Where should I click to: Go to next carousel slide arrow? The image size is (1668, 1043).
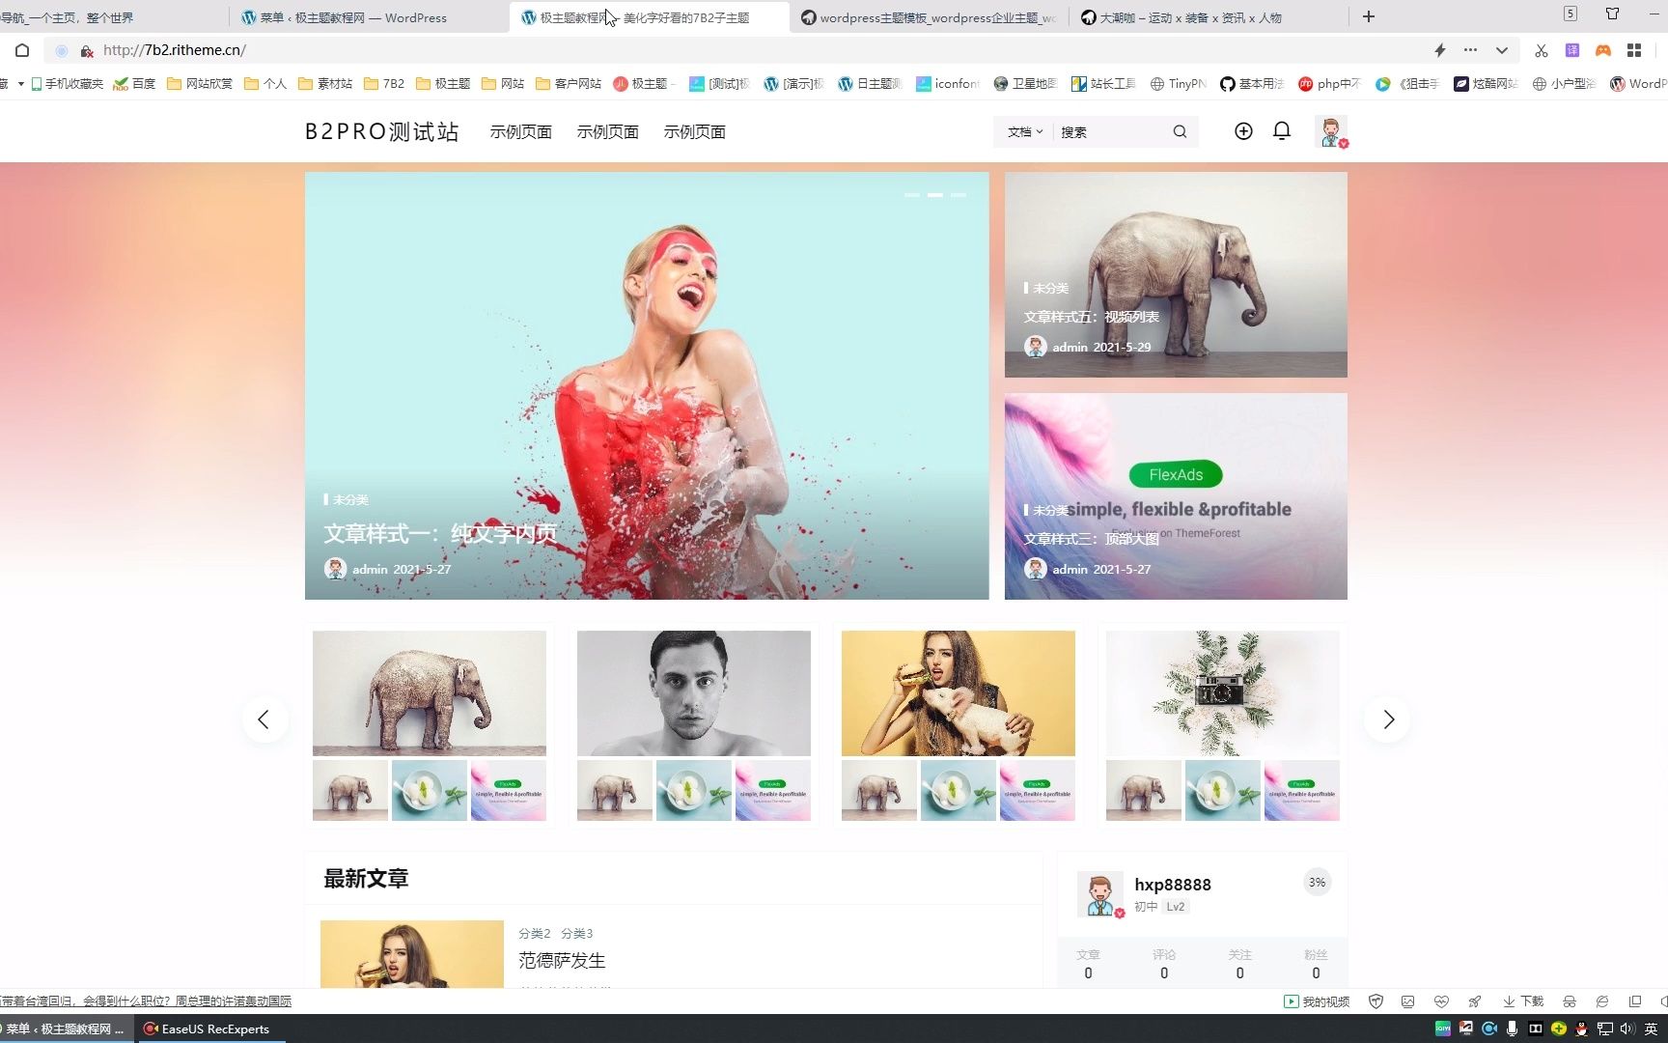[1388, 719]
